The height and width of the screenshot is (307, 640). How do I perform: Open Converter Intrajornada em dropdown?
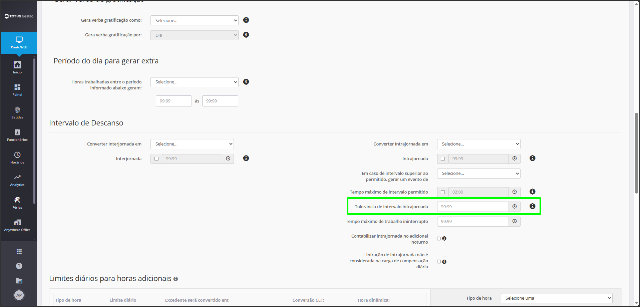[x=479, y=144]
